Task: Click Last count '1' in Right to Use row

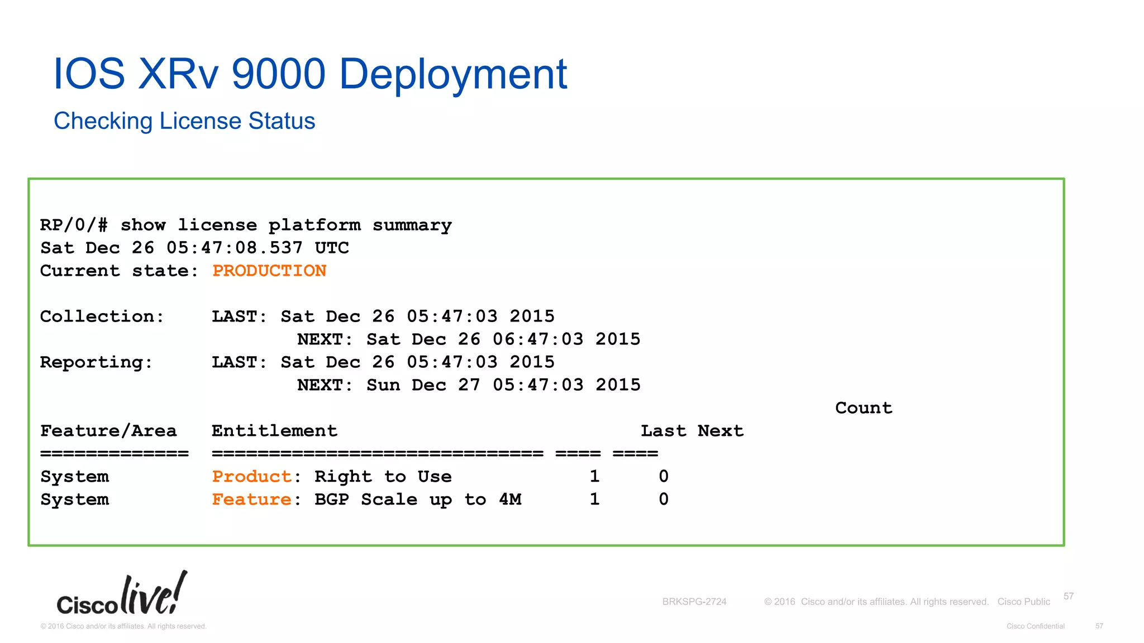Action: tap(595, 477)
